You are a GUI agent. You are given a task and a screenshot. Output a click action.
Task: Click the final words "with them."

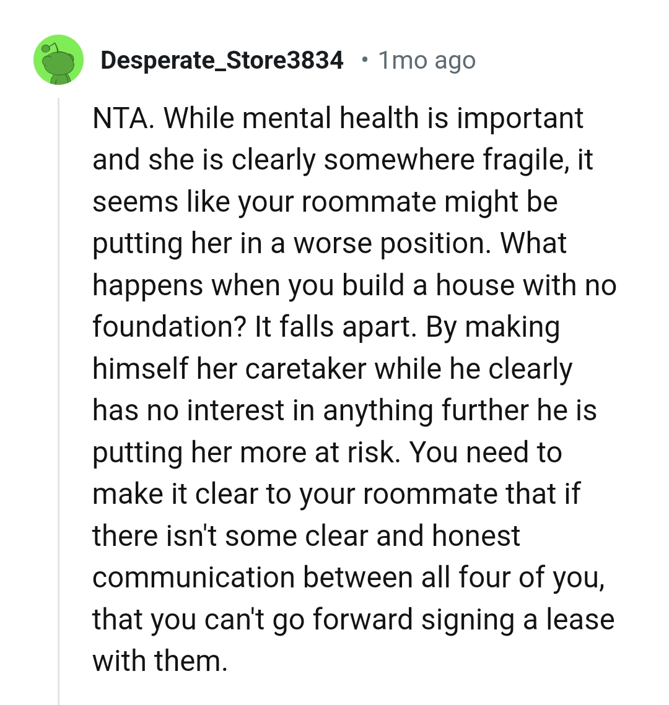click(x=160, y=661)
